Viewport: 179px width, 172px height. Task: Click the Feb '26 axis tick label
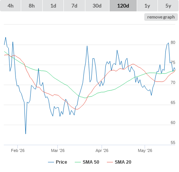coord(18,150)
